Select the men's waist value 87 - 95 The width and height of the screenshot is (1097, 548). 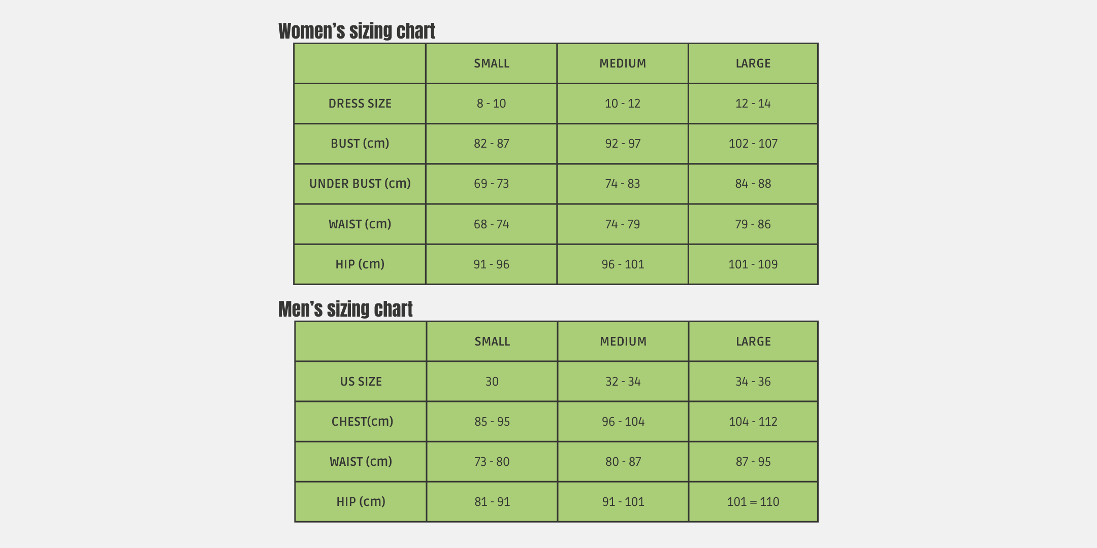click(x=753, y=462)
